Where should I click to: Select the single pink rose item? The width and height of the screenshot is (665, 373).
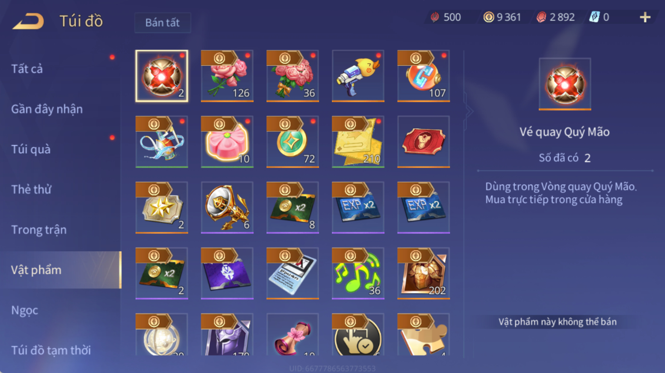(227, 76)
